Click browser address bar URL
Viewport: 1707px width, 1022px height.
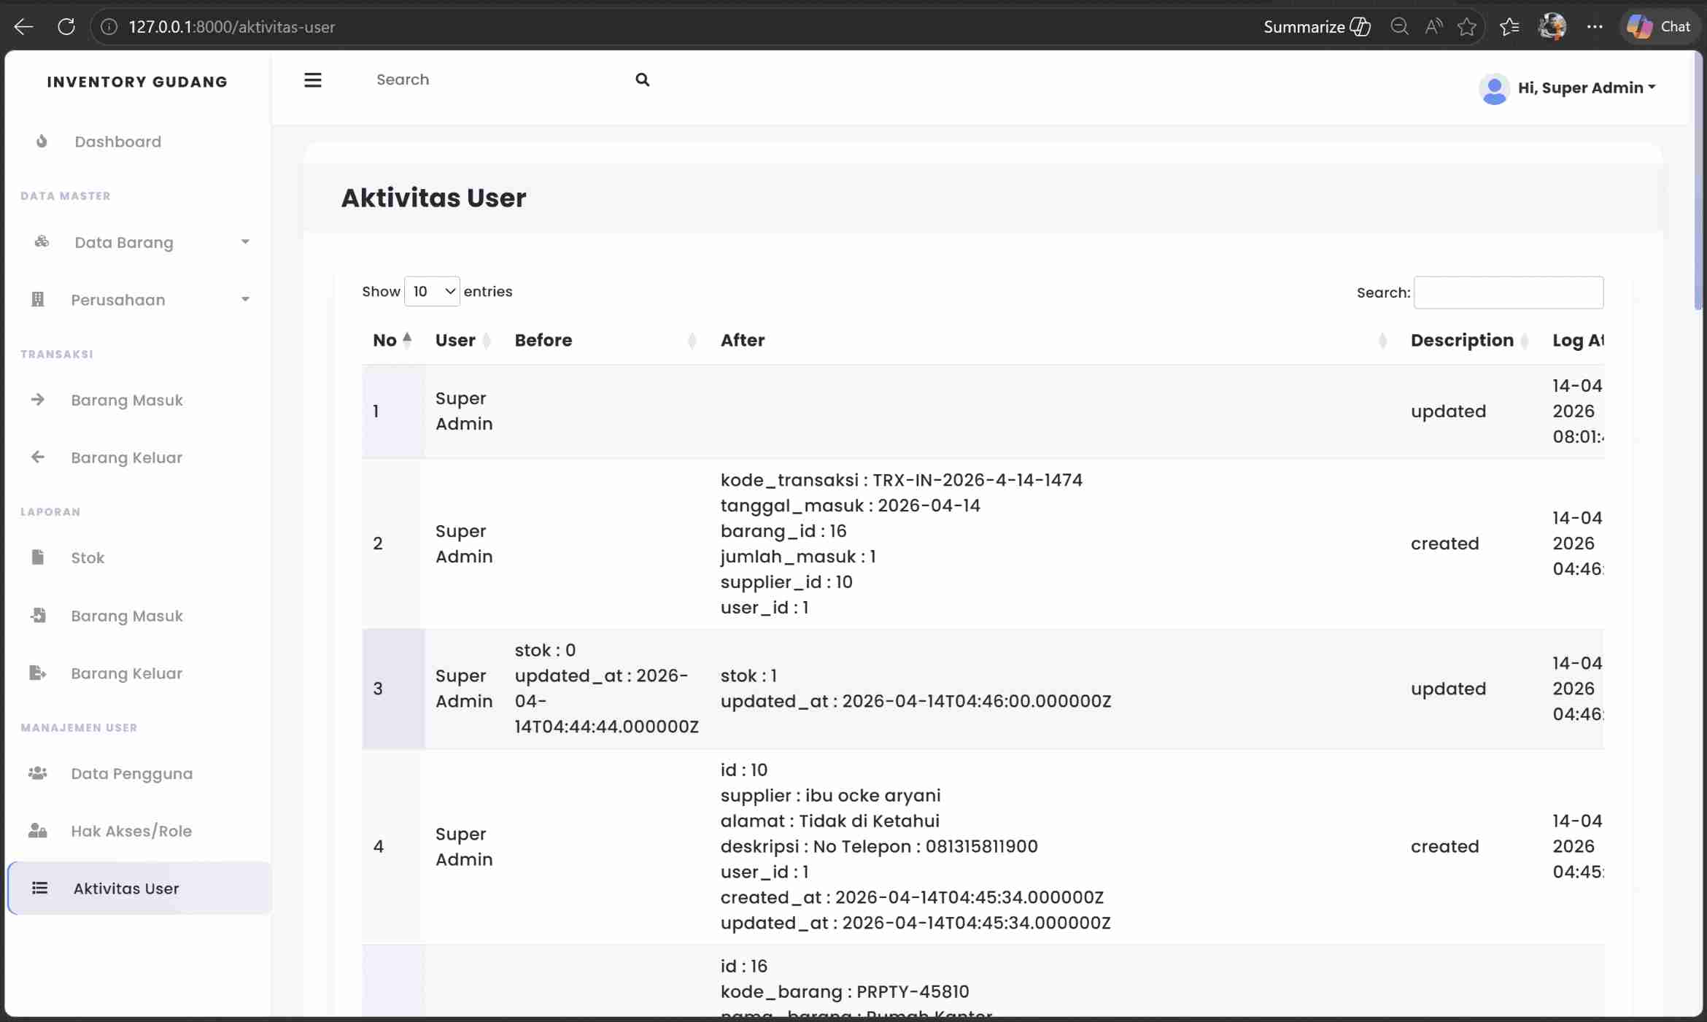click(x=232, y=27)
